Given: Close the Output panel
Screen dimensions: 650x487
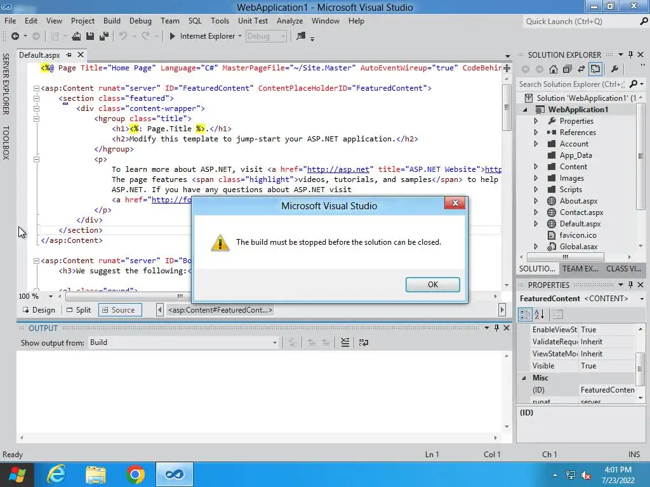Looking at the screenshot, I should point(507,328).
